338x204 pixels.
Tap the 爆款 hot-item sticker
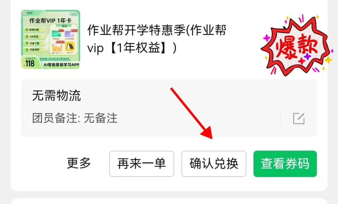click(296, 46)
